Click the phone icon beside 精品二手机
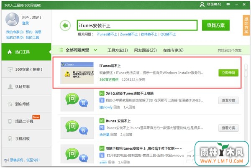The image size is (251, 168). (10, 121)
